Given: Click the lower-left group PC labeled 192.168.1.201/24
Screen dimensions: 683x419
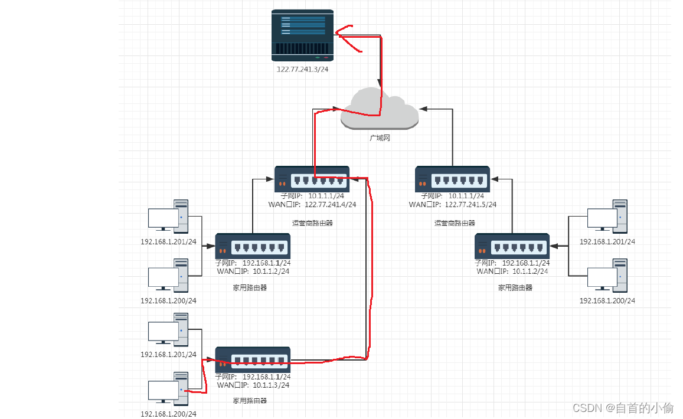Looking at the screenshot, I should pyautogui.click(x=168, y=330).
